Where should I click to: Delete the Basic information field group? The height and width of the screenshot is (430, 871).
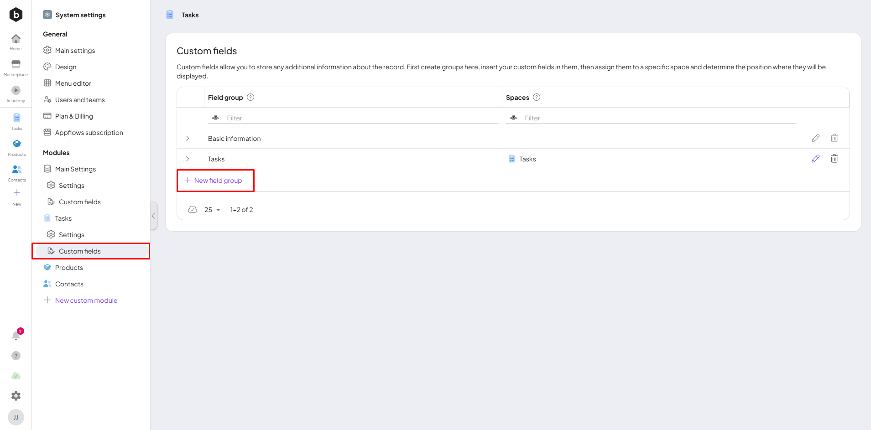pyautogui.click(x=834, y=138)
